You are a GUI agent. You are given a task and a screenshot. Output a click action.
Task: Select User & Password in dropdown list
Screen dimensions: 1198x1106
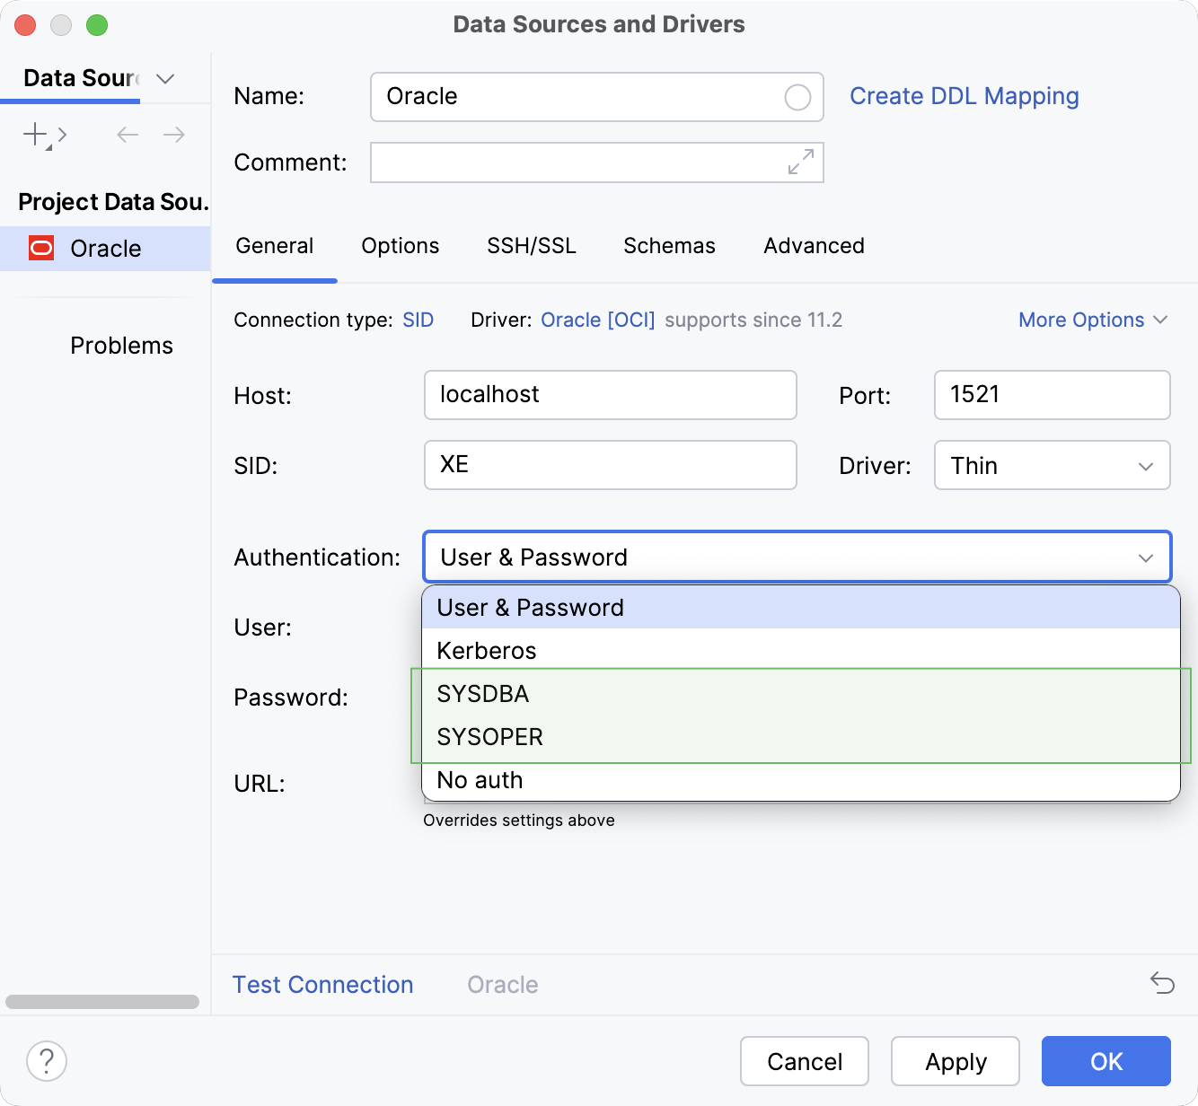tap(800, 608)
